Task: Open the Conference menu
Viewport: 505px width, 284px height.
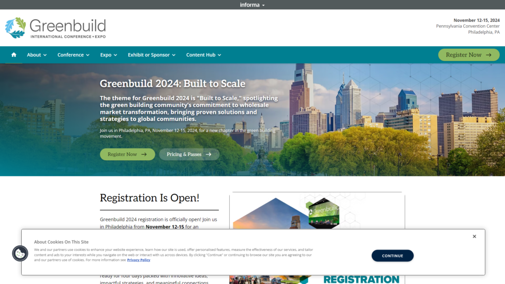Action: pyautogui.click(x=73, y=55)
